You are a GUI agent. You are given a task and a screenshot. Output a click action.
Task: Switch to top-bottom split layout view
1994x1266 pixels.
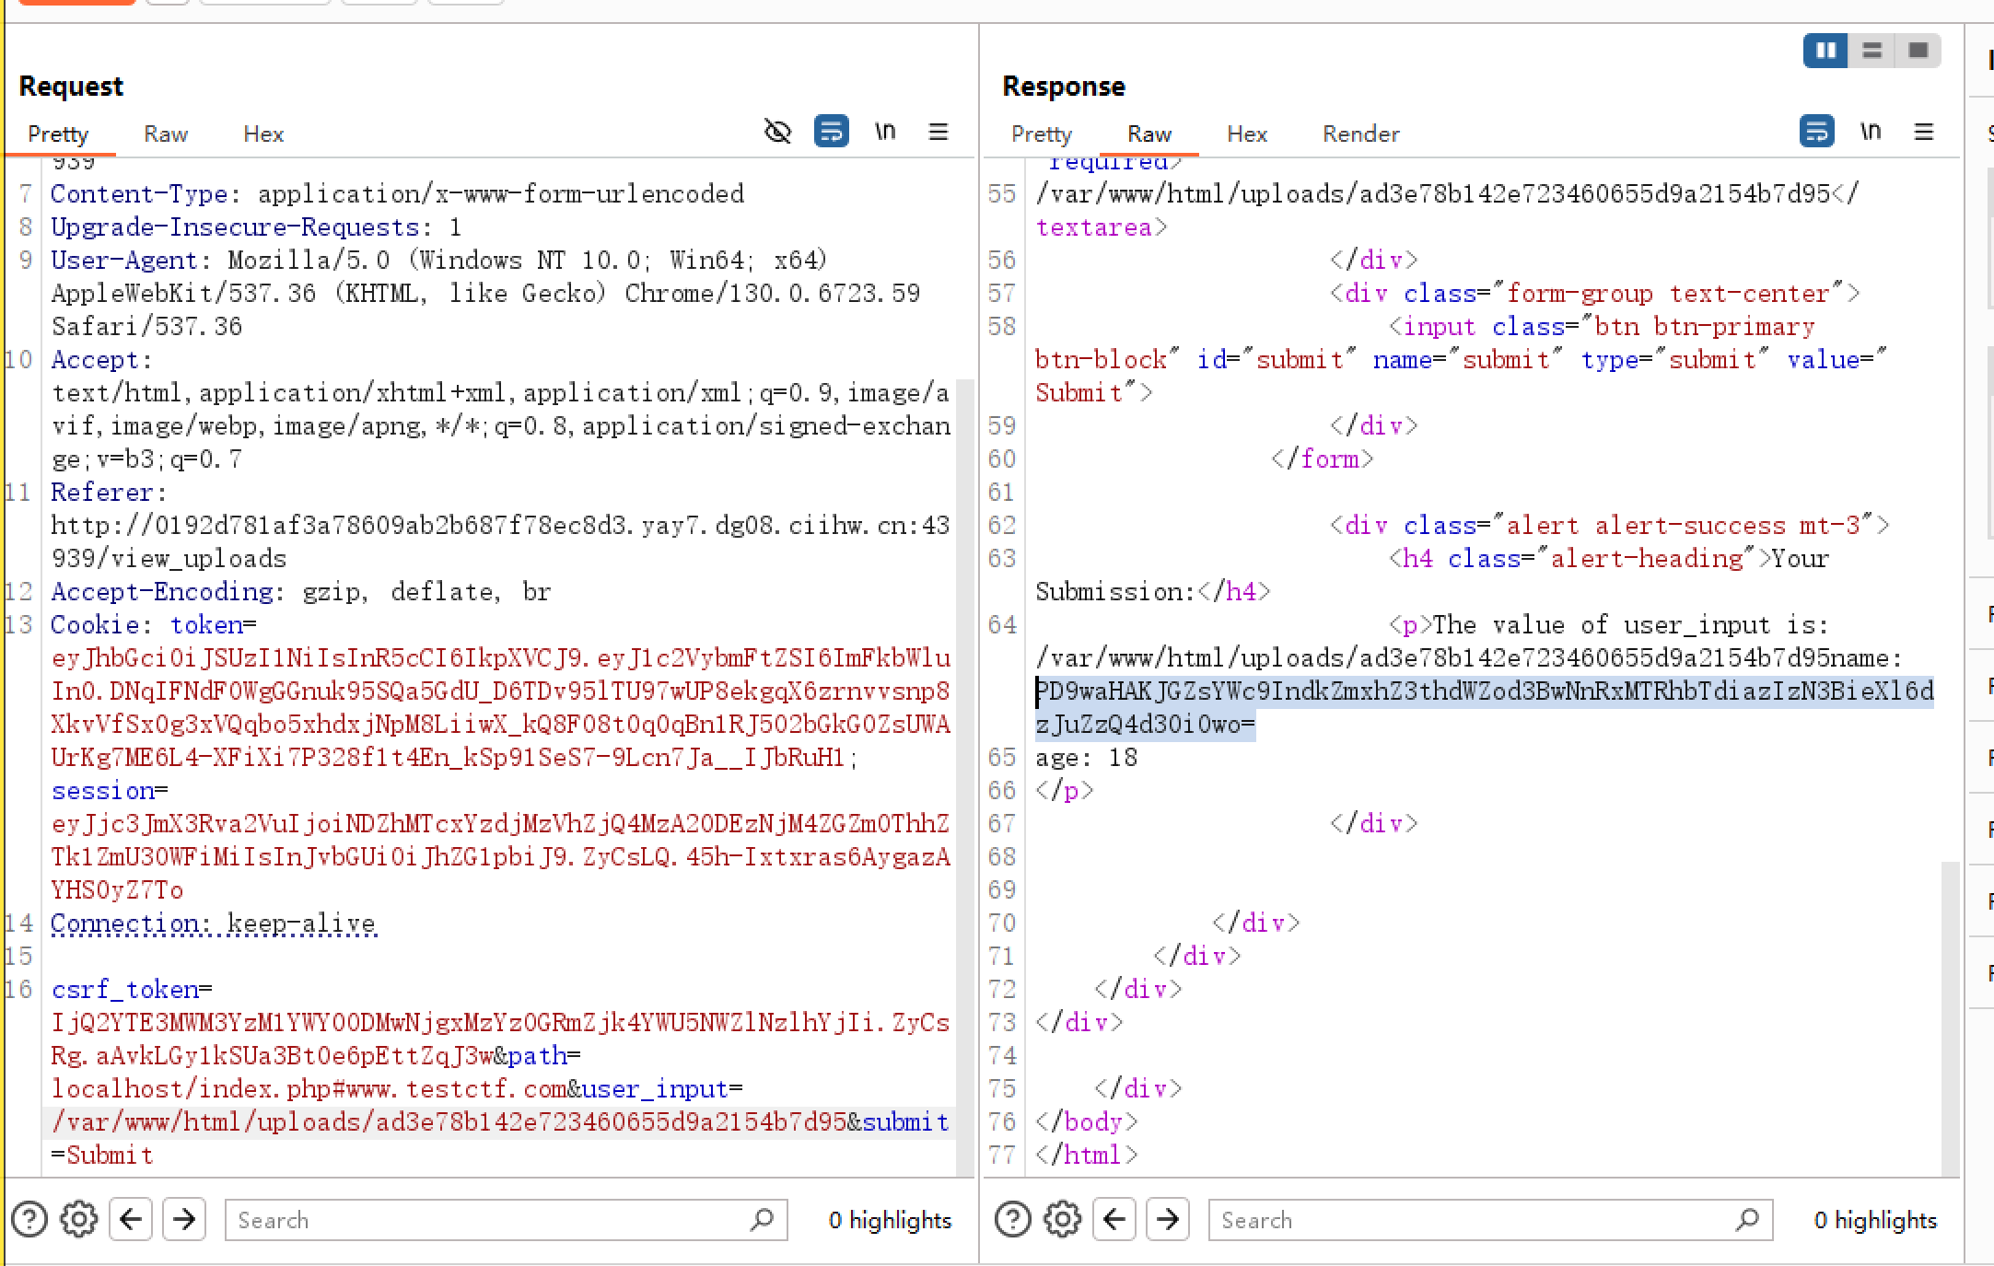[x=1872, y=50]
